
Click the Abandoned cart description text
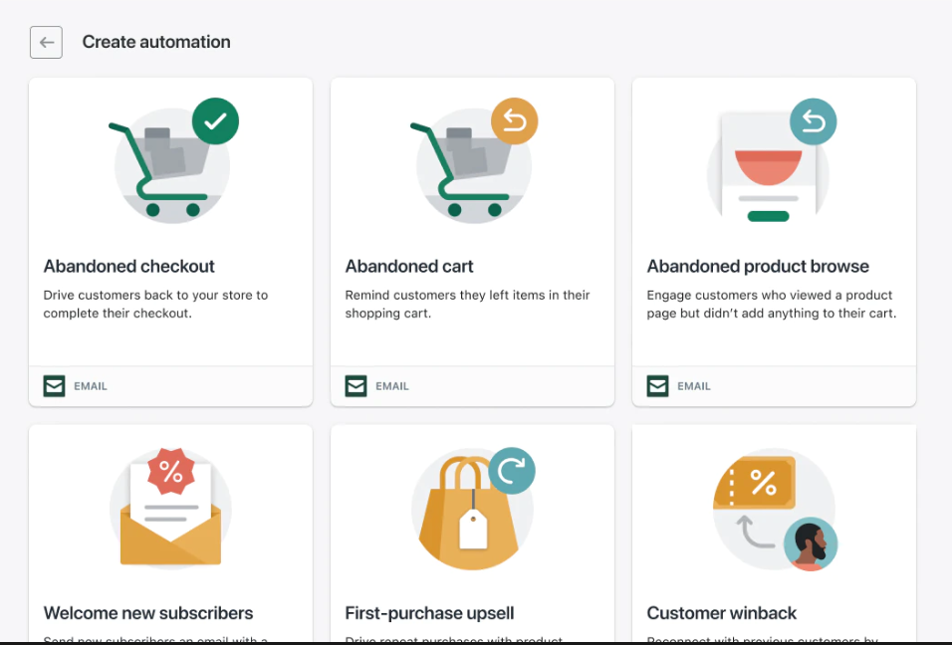[x=467, y=304]
